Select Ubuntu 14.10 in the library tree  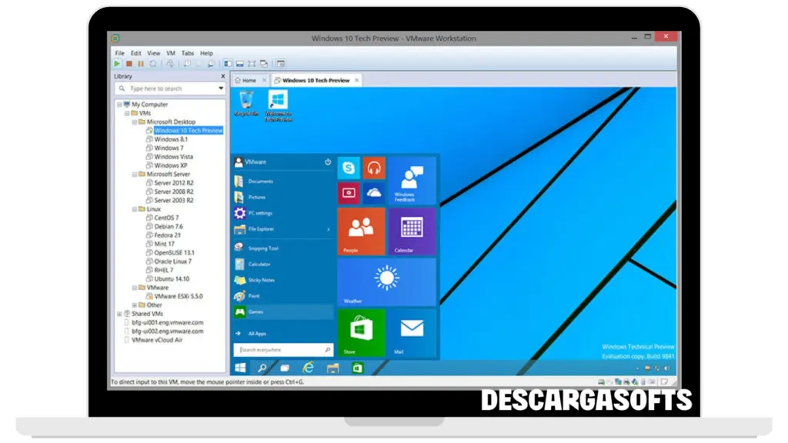click(171, 278)
